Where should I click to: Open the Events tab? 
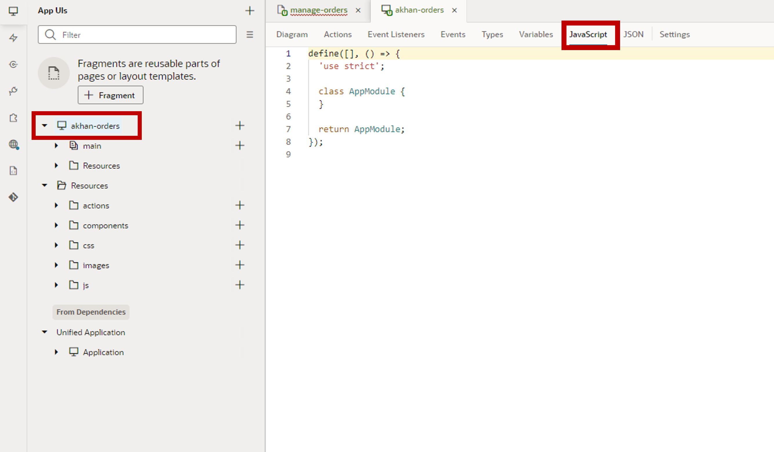point(453,34)
